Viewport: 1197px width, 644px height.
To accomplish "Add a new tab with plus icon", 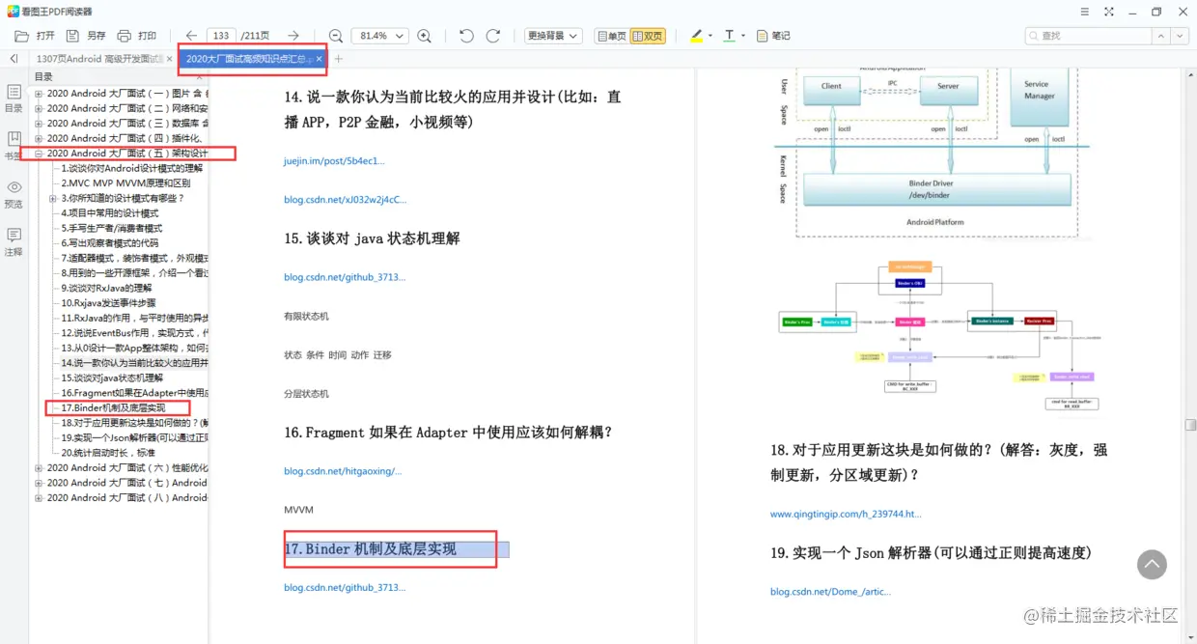I will coord(338,59).
